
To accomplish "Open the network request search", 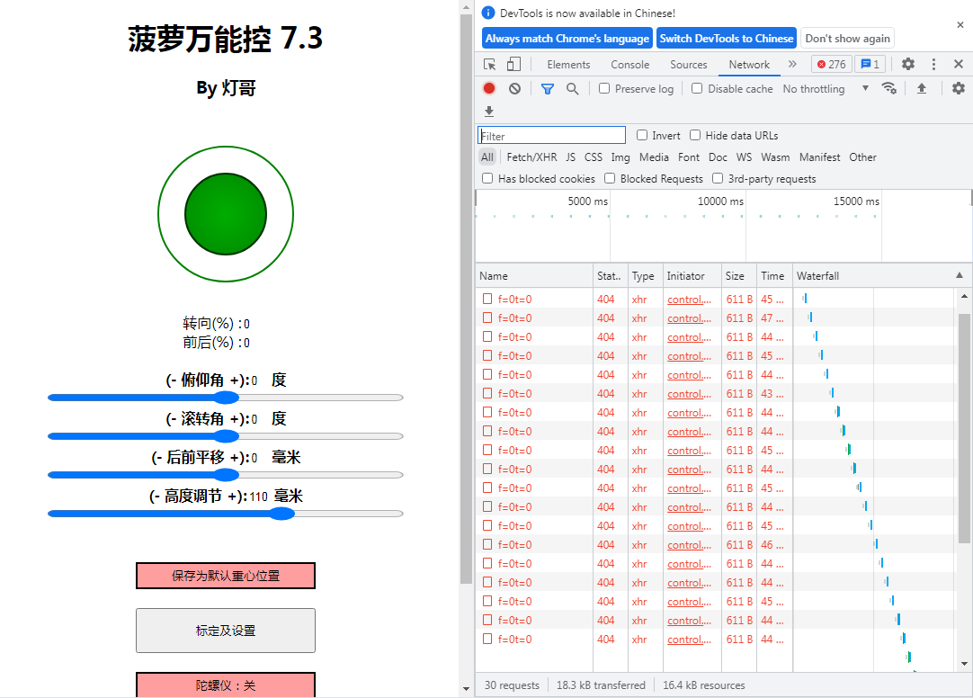I will click(x=571, y=88).
